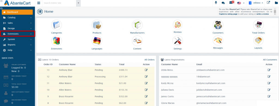Open the Layouts icon
Viewport: 279px width, 106px height.
click(258, 41)
